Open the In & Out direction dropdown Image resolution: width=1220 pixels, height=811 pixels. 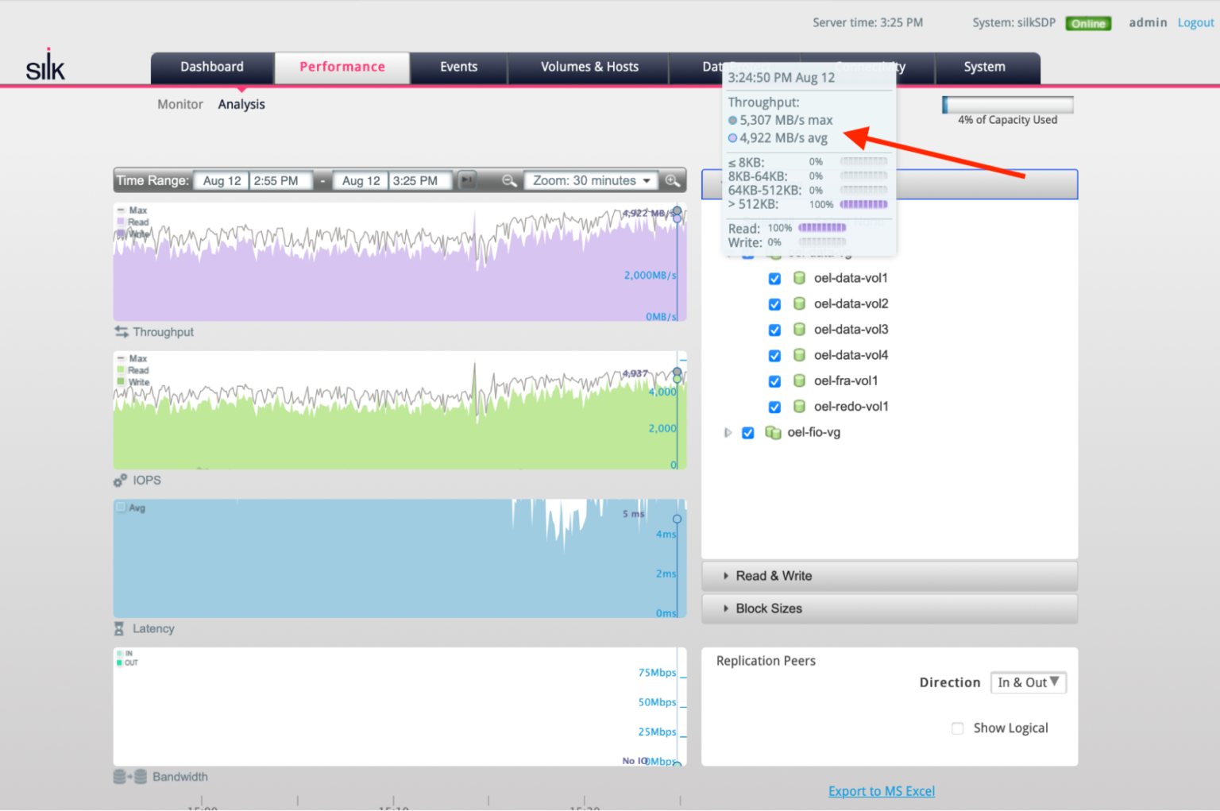tap(1028, 682)
